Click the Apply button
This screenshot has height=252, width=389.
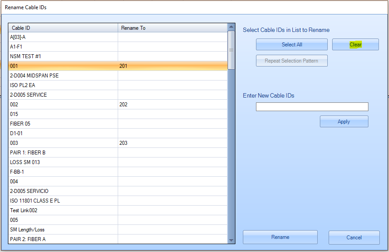coord(344,122)
